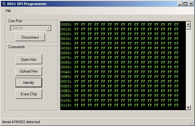Click the Open Hex button

pos(29,60)
